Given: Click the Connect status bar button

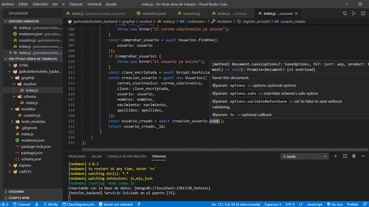Looking at the screenshot, I should coord(21,205).
